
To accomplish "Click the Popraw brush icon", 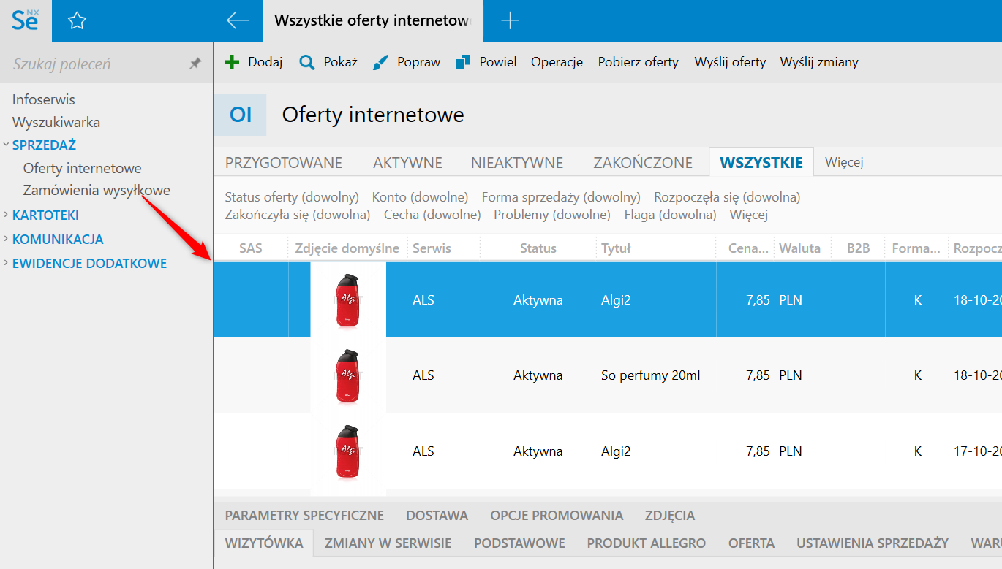I will coord(380,62).
